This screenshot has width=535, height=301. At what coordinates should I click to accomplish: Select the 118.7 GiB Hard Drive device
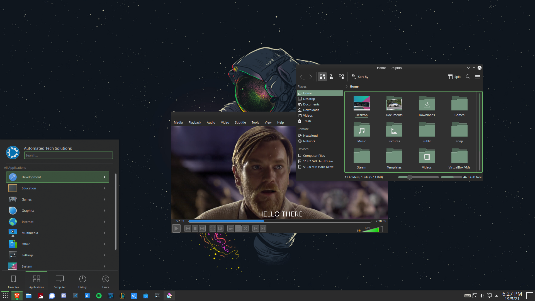point(320,161)
